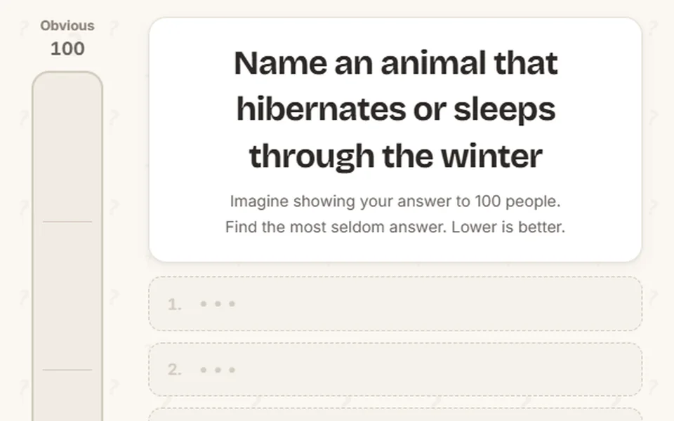Image resolution: width=674 pixels, height=421 pixels.
Task: Click the upper tick mark on the meter
Action: (x=67, y=222)
